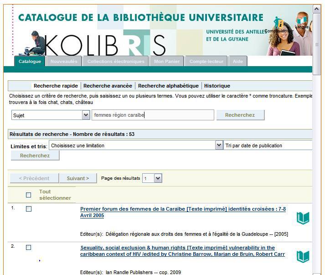The width and height of the screenshot is (325, 275).
Task: Go to next results with Suivant button
Action: tap(78, 178)
